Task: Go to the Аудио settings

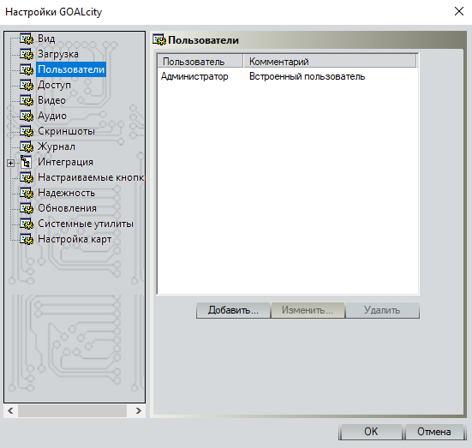Action: point(51,116)
